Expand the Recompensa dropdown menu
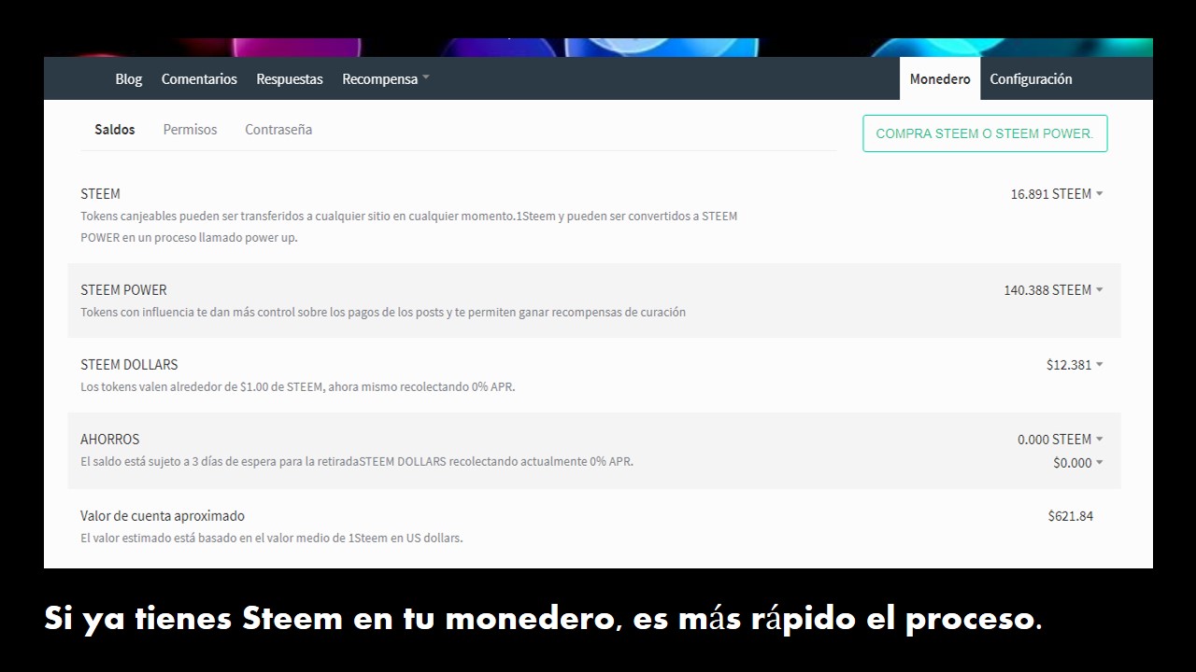 385,79
